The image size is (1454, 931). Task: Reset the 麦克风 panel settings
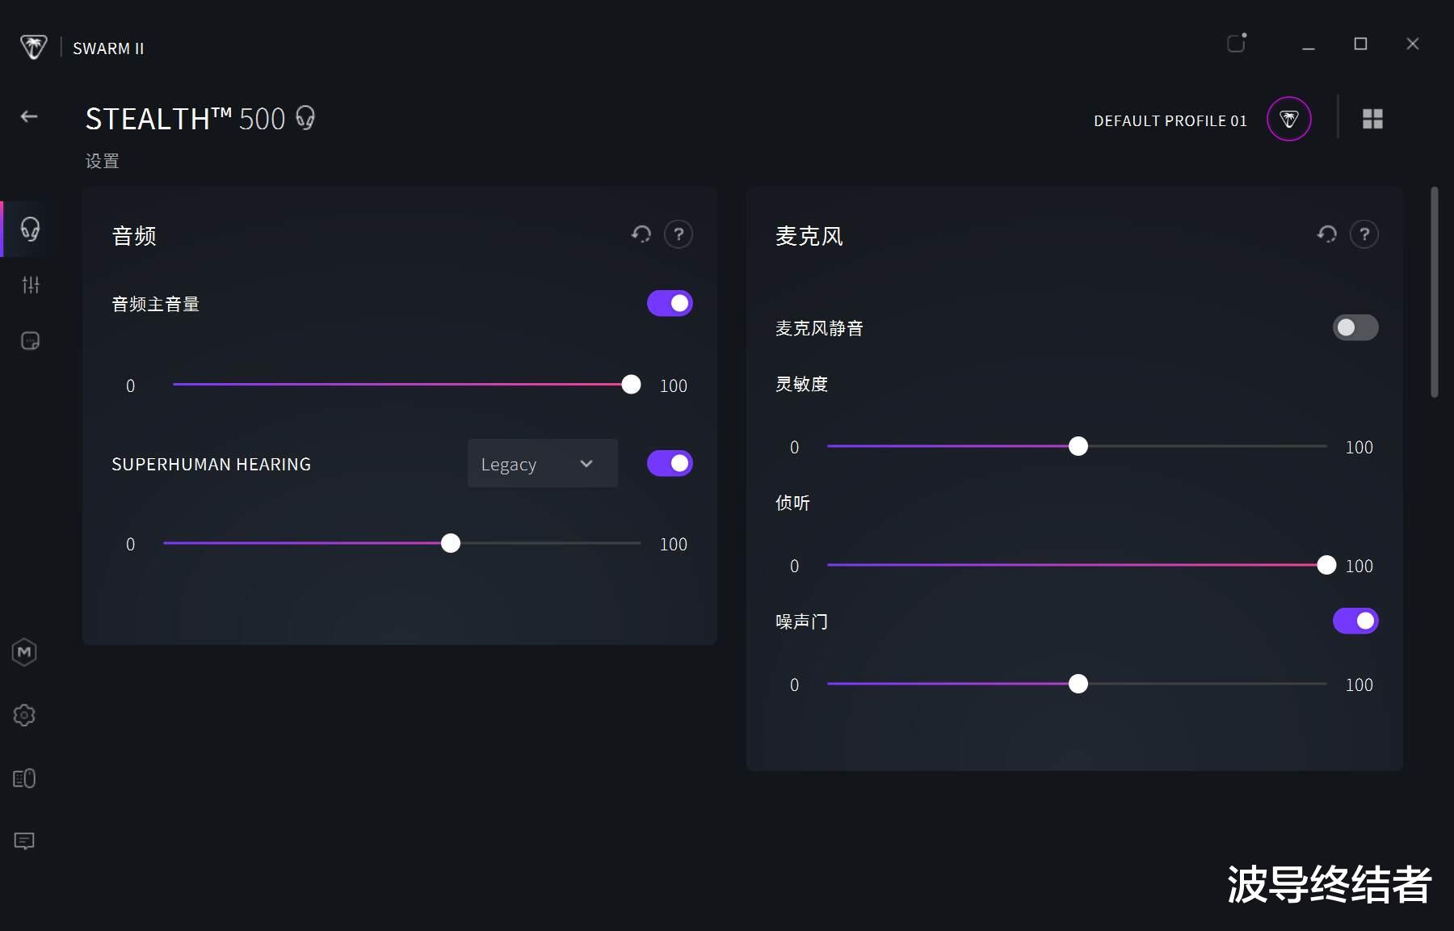(x=1327, y=234)
